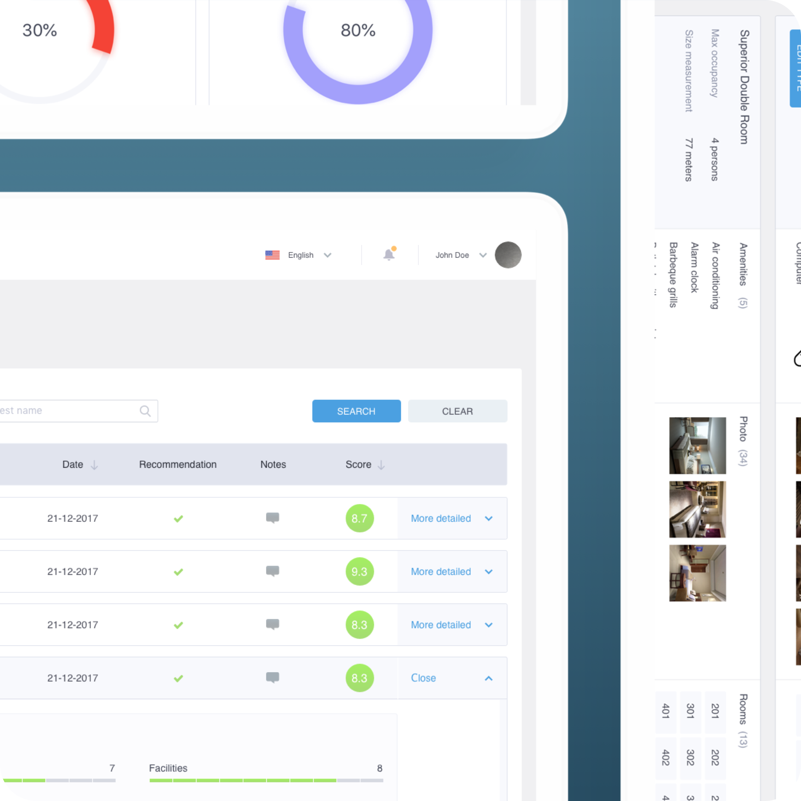
Task: Open notes bubble for 9.3 score row
Action: [x=272, y=571]
